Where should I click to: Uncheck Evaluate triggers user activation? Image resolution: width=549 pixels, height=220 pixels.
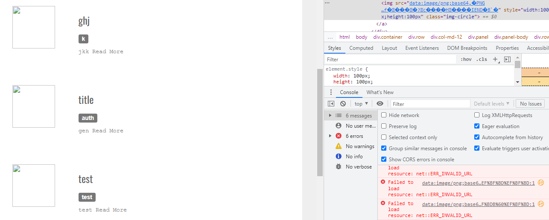point(477,149)
